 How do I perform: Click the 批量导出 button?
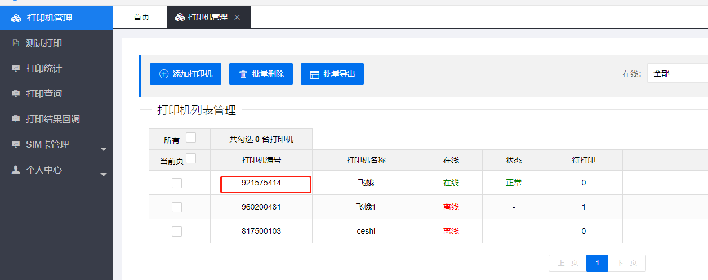click(332, 74)
